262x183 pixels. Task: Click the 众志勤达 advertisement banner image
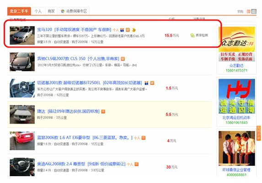click(236, 44)
